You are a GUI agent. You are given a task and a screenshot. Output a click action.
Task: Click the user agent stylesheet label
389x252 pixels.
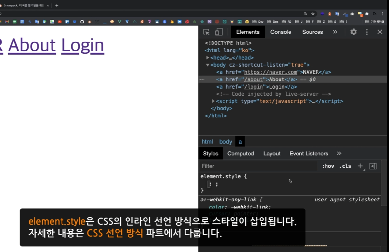[x=347, y=200]
